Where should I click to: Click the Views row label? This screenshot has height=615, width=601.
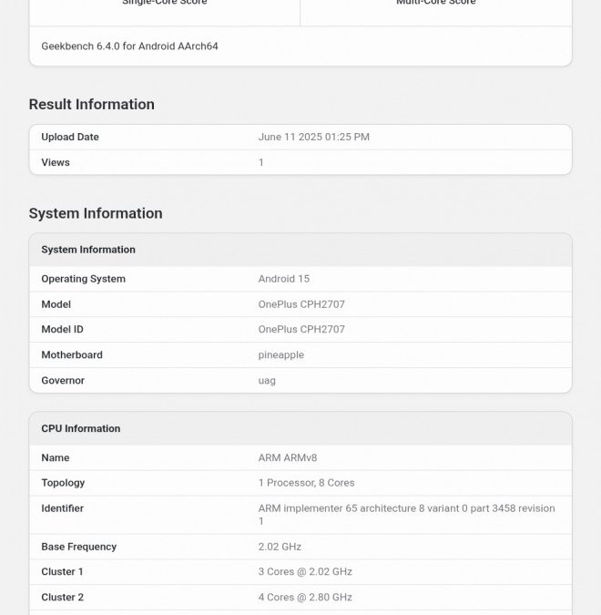click(x=56, y=163)
